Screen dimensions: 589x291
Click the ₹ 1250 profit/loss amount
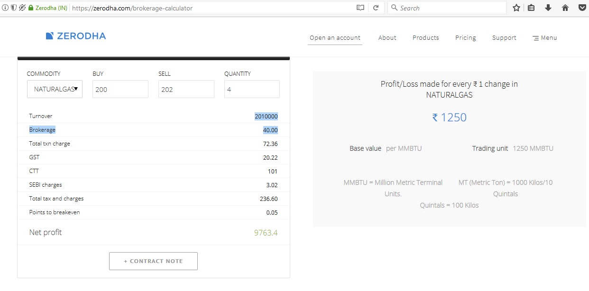[449, 118]
